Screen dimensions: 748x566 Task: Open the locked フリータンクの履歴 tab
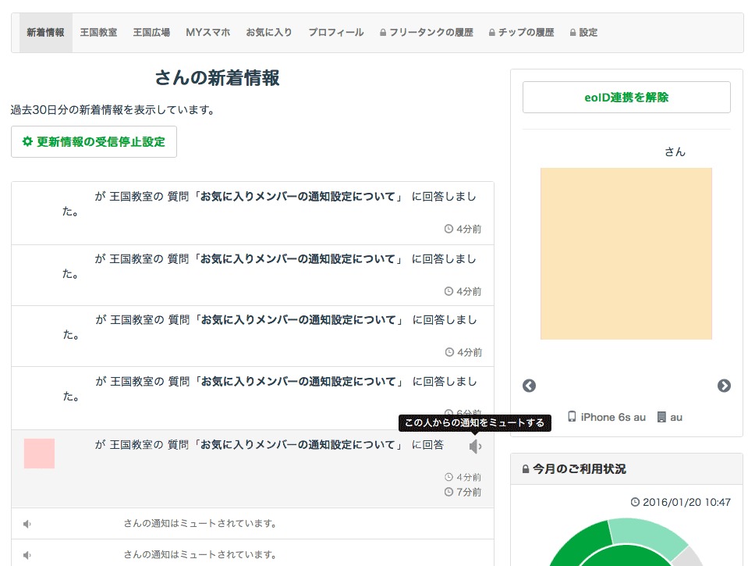click(427, 33)
